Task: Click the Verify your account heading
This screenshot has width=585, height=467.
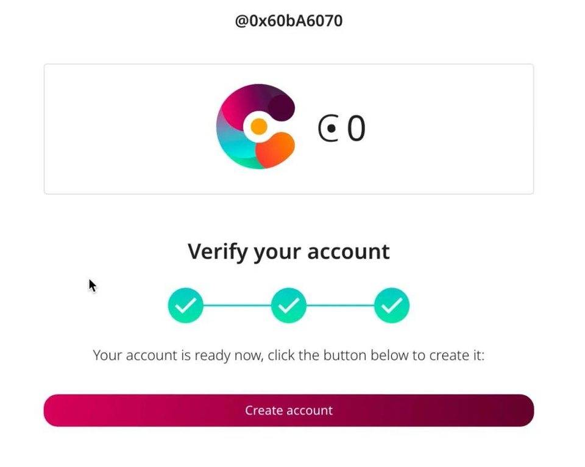Action: click(289, 252)
